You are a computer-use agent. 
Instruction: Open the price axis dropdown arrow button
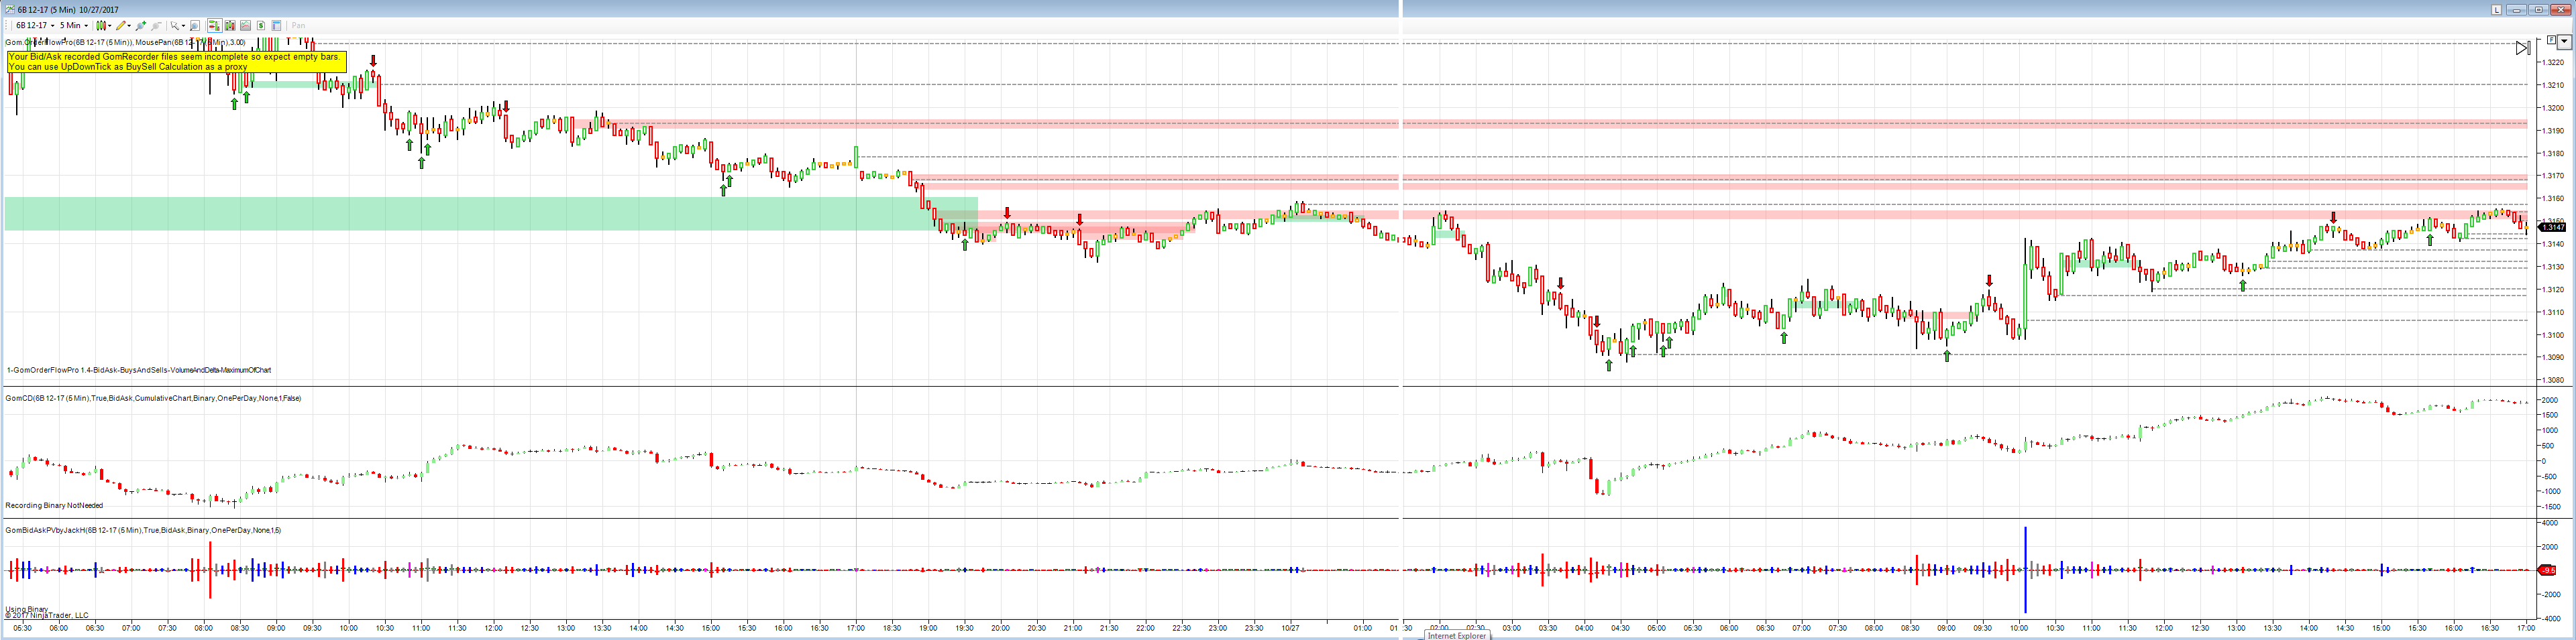(2565, 42)
